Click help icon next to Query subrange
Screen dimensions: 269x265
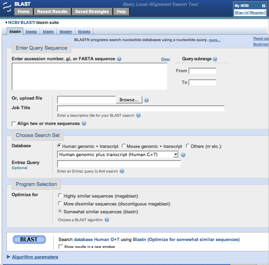coord(215,59)
